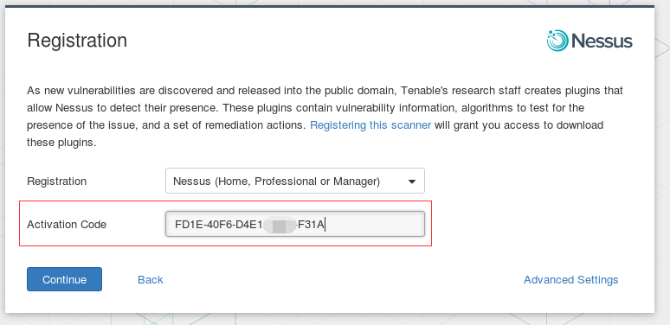Click the "Nessus (Home, Professional or Manager)" text

pos(276,182)
